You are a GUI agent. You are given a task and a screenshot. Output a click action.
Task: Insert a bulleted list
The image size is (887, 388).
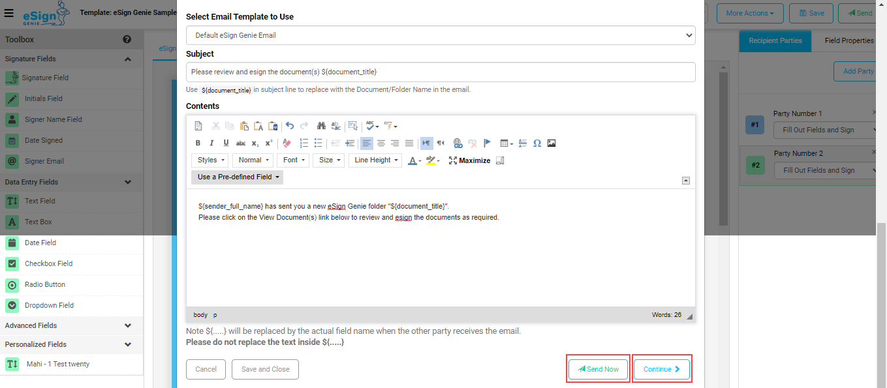tap(319, 143)
